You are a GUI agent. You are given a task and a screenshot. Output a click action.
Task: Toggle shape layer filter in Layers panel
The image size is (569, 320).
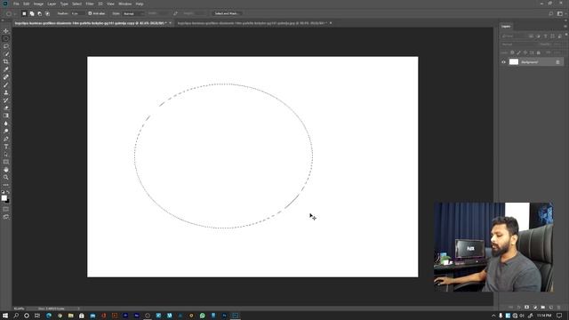point(553,36)
